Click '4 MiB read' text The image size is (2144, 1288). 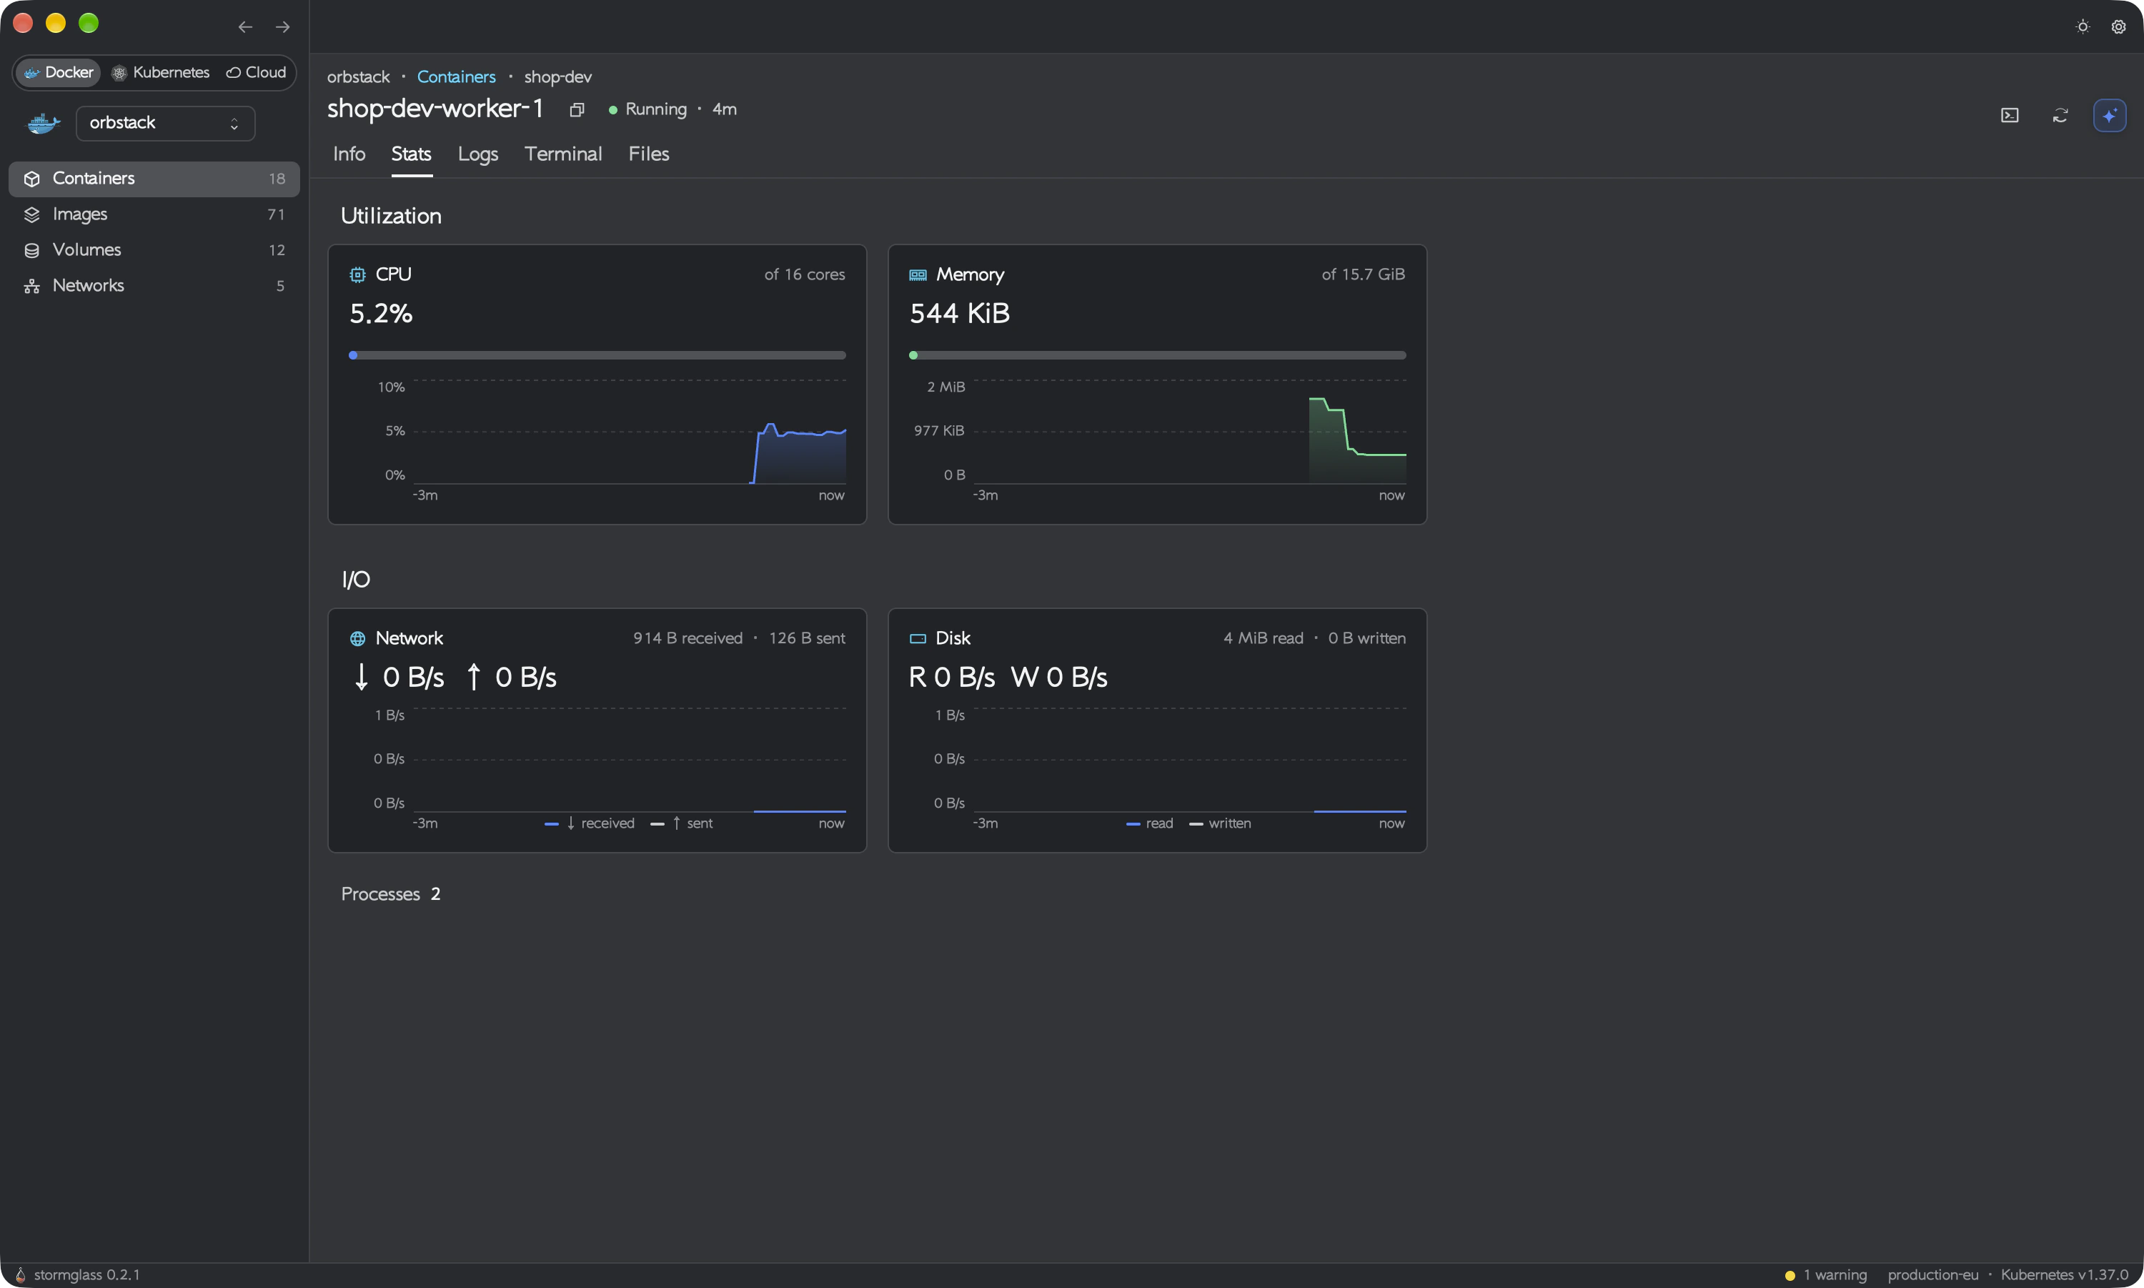click(x=1264, y=639)
